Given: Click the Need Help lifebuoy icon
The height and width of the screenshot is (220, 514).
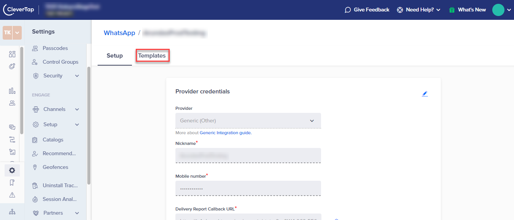Looking at the screenshot, I should tap(400, 10).
